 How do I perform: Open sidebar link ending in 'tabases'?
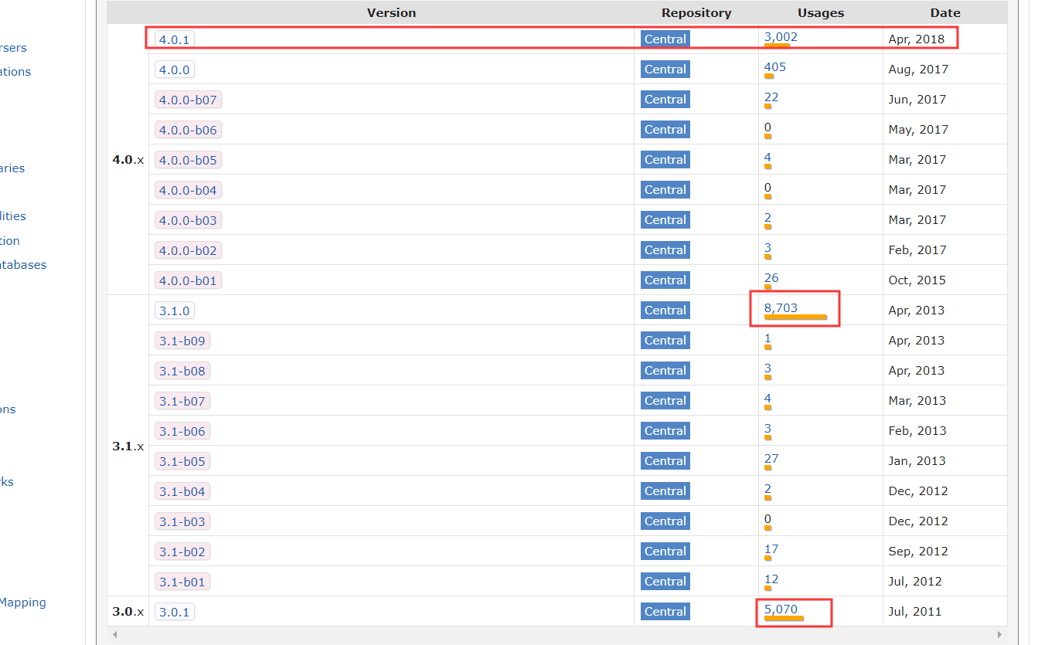23,265
